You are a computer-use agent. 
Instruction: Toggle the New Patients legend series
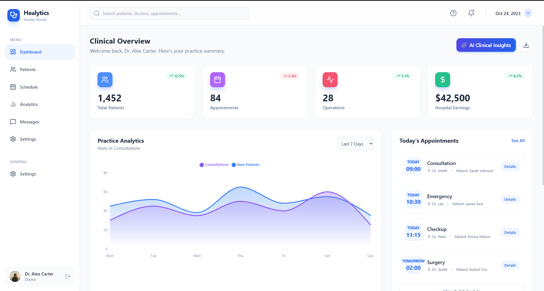click(245, 165)
